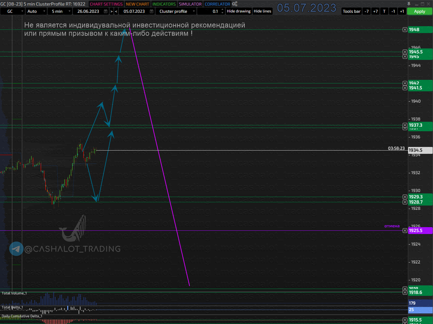This screenshot has width=433, height=324.
Task: Click the green Apply button
Action: tap(420, 11)
